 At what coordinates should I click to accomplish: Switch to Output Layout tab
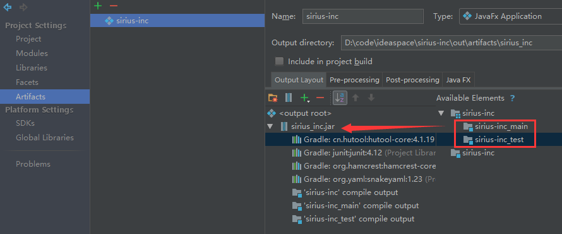(299, 80)
